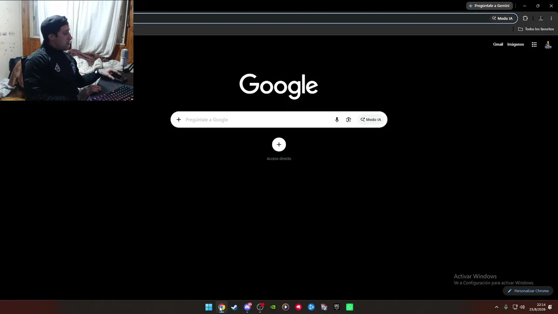
Task: Open the taskbar icon left of Epic Games
Action: pos(324,307)
